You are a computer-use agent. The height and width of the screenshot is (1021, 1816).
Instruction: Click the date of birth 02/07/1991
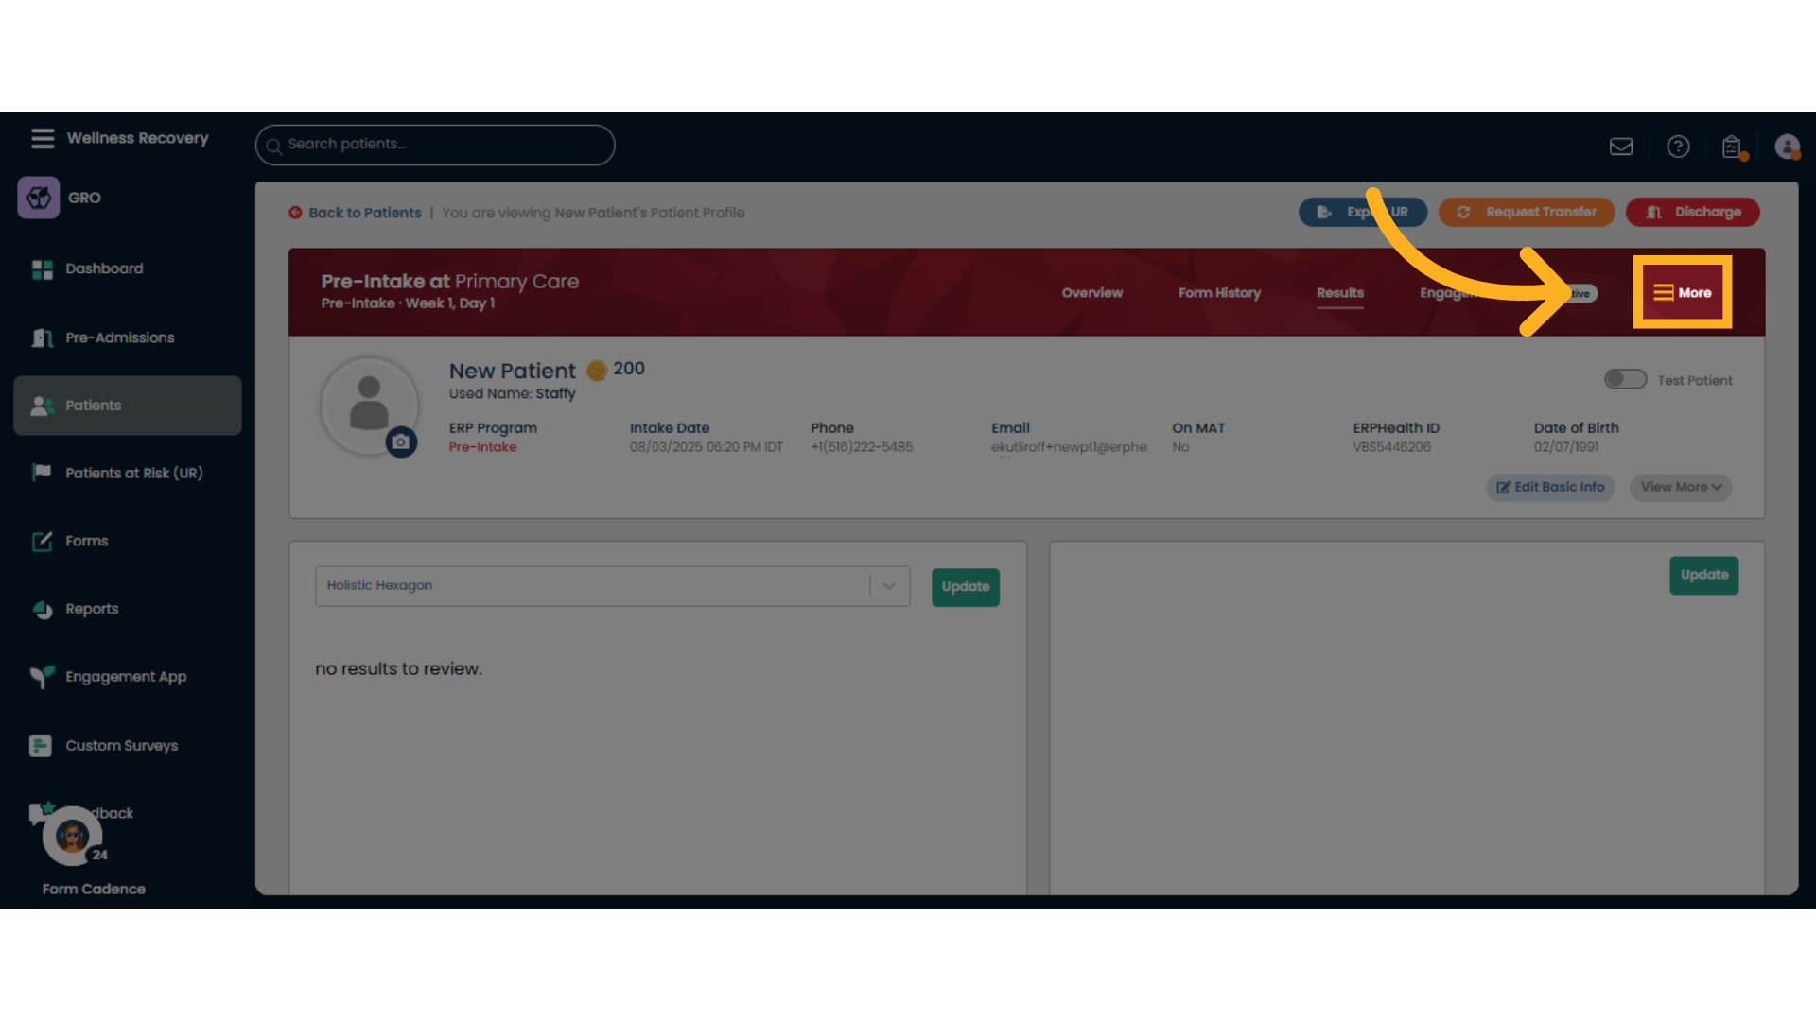coord(1566,447)
